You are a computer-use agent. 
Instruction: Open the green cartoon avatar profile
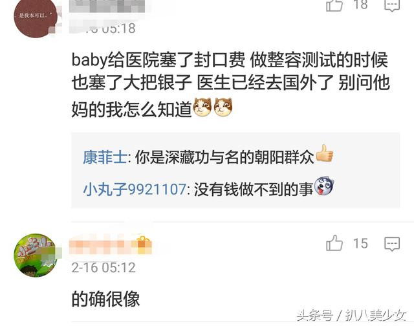[x=36, y=255]
